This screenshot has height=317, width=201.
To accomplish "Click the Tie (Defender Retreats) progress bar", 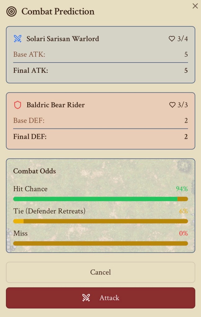I will (100, 221).
